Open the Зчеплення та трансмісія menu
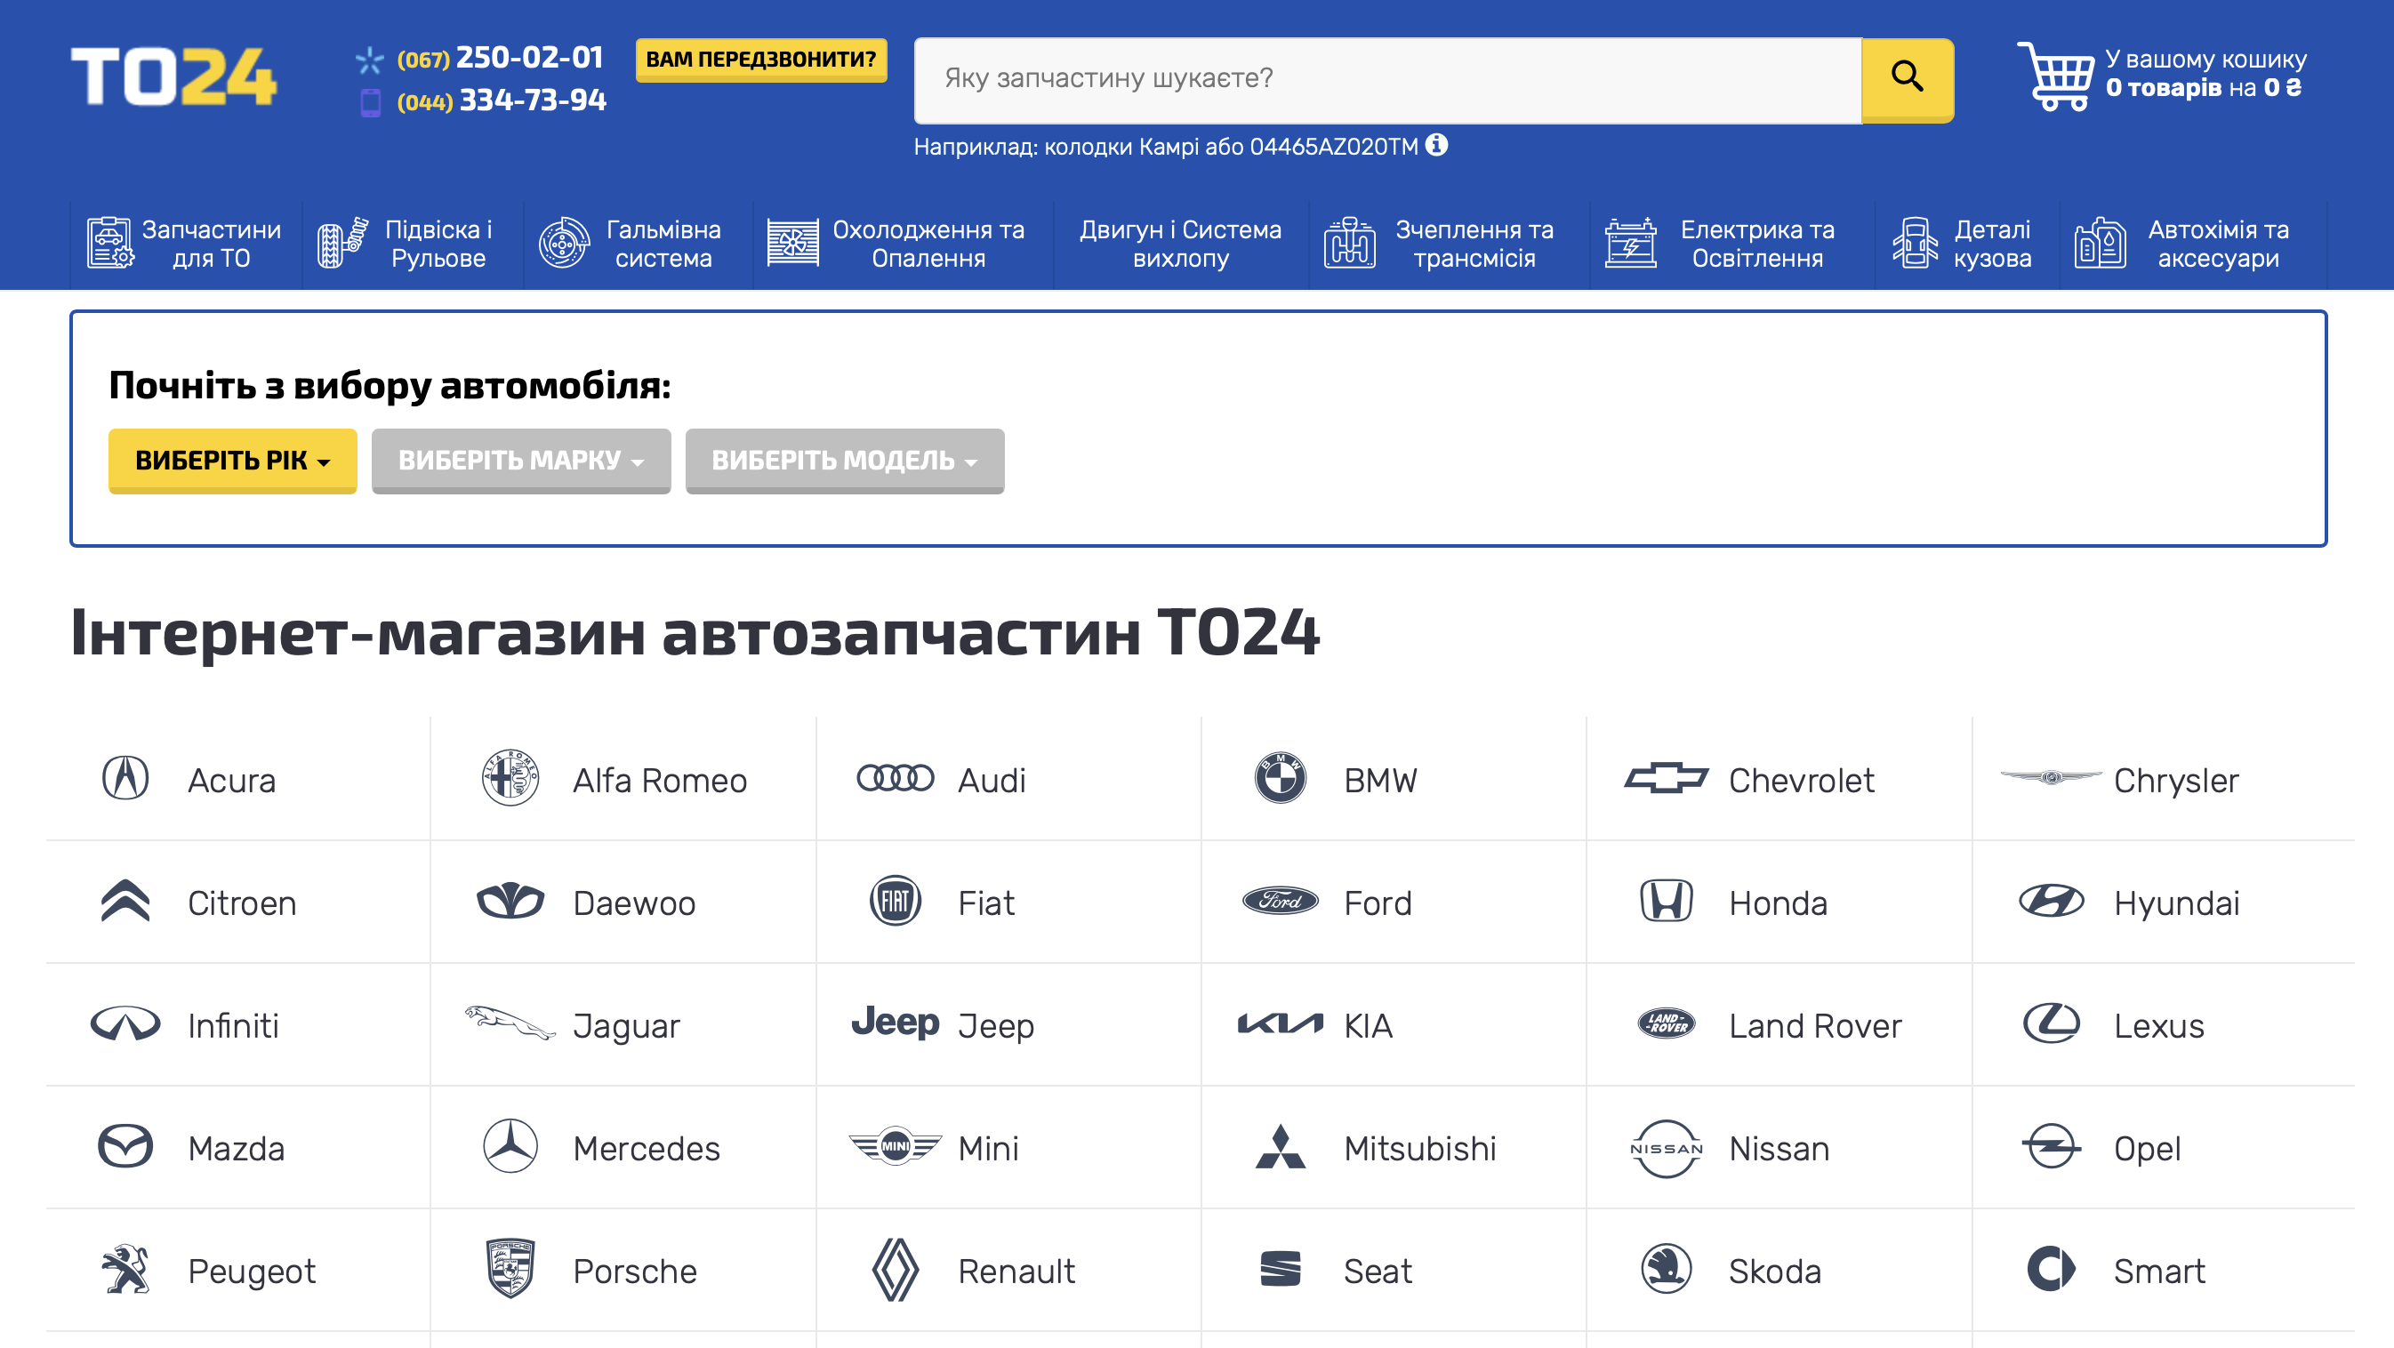The image size is (2394, 1348). (x=1448, y=244)
